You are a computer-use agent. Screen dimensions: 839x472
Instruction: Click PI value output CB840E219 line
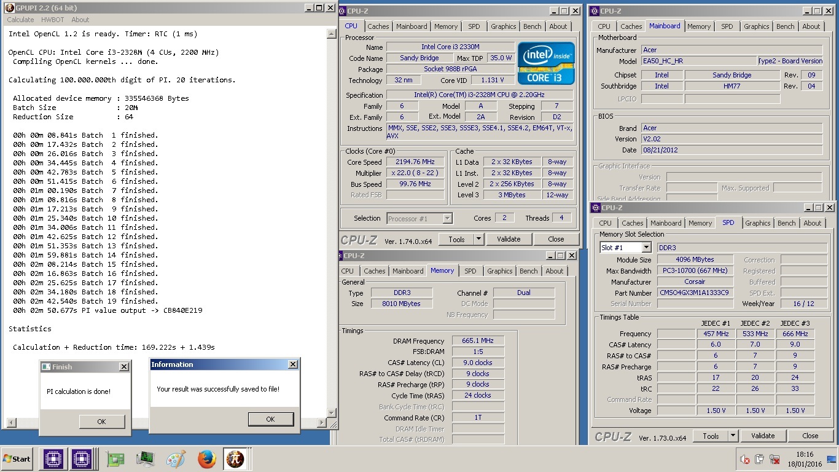(x=107, y=310)
